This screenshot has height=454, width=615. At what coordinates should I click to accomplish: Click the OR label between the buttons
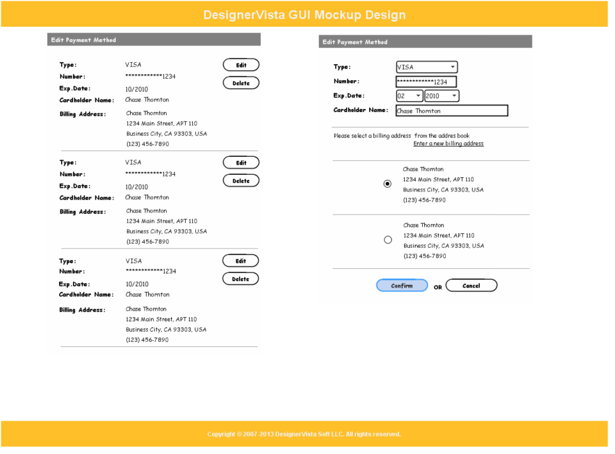[438, 288]
